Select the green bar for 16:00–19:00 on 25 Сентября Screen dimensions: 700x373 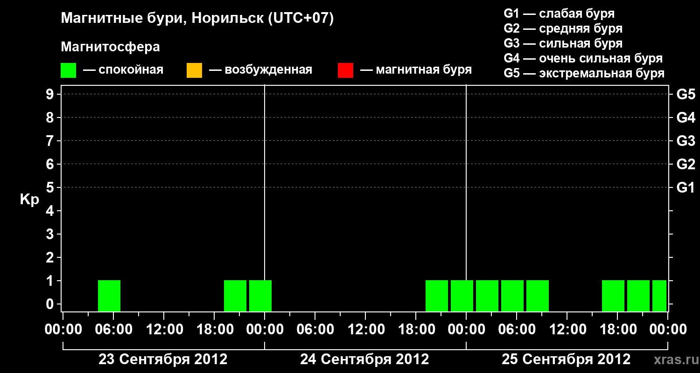613,296
